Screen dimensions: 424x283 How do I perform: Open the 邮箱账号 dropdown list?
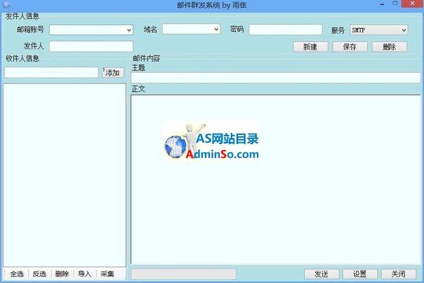129,30
